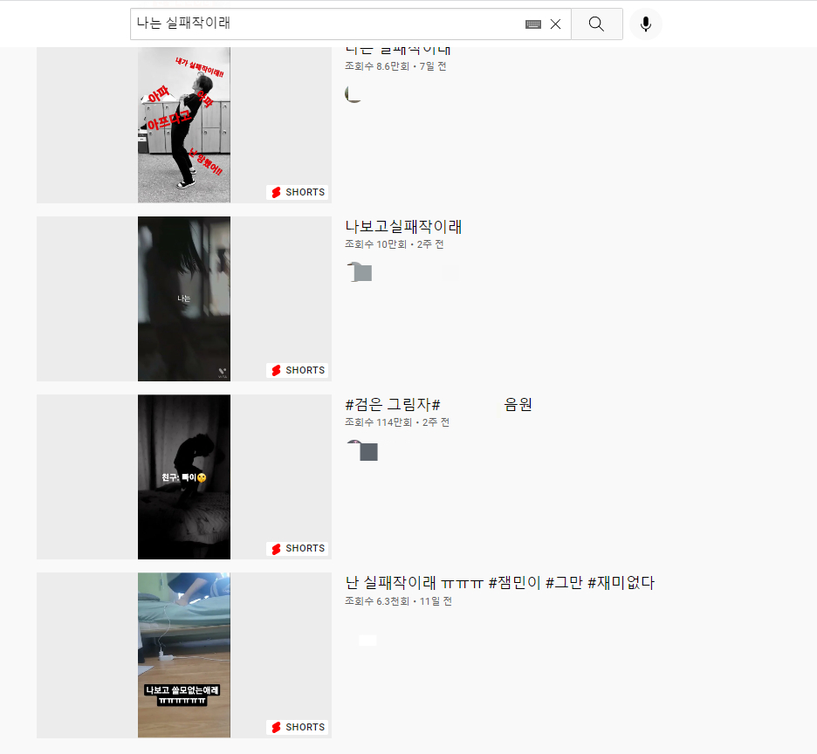Open channel avatar of the 8.6만회 video
The image size is (817, 754).
pos(354,94)
